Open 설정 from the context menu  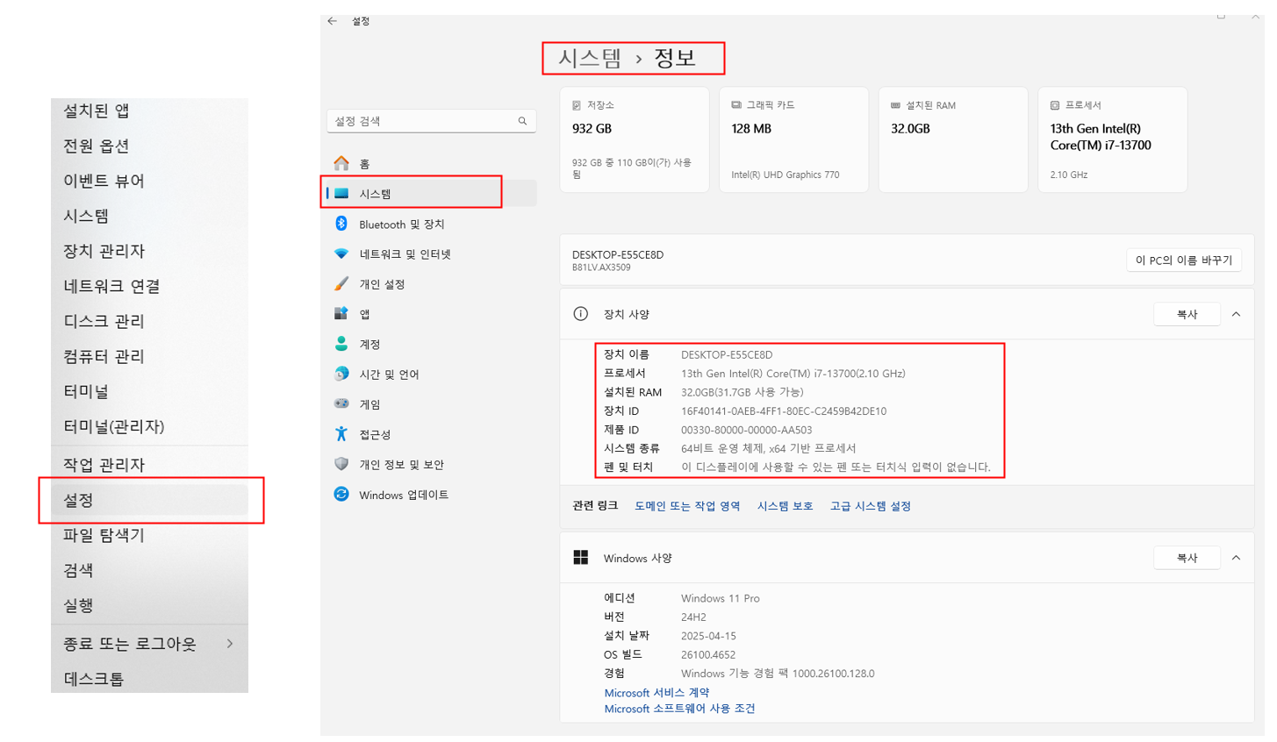(149, 500)
